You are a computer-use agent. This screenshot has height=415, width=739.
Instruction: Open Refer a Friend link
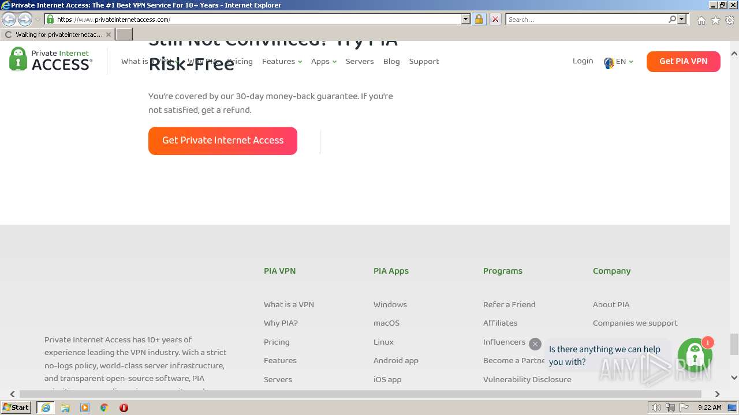click(x=509, y=304)
